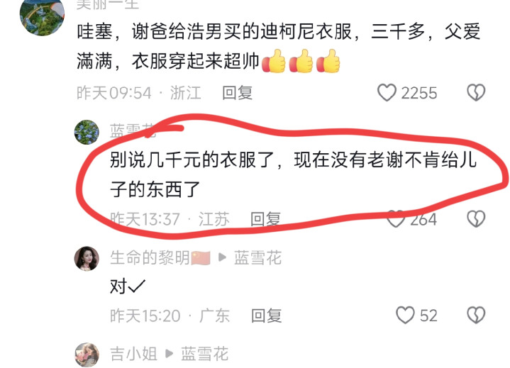This screenshot has height=368, width=510.
Task: Reply to 生命的黎明's comment from 广东
Action: point(266,316)
